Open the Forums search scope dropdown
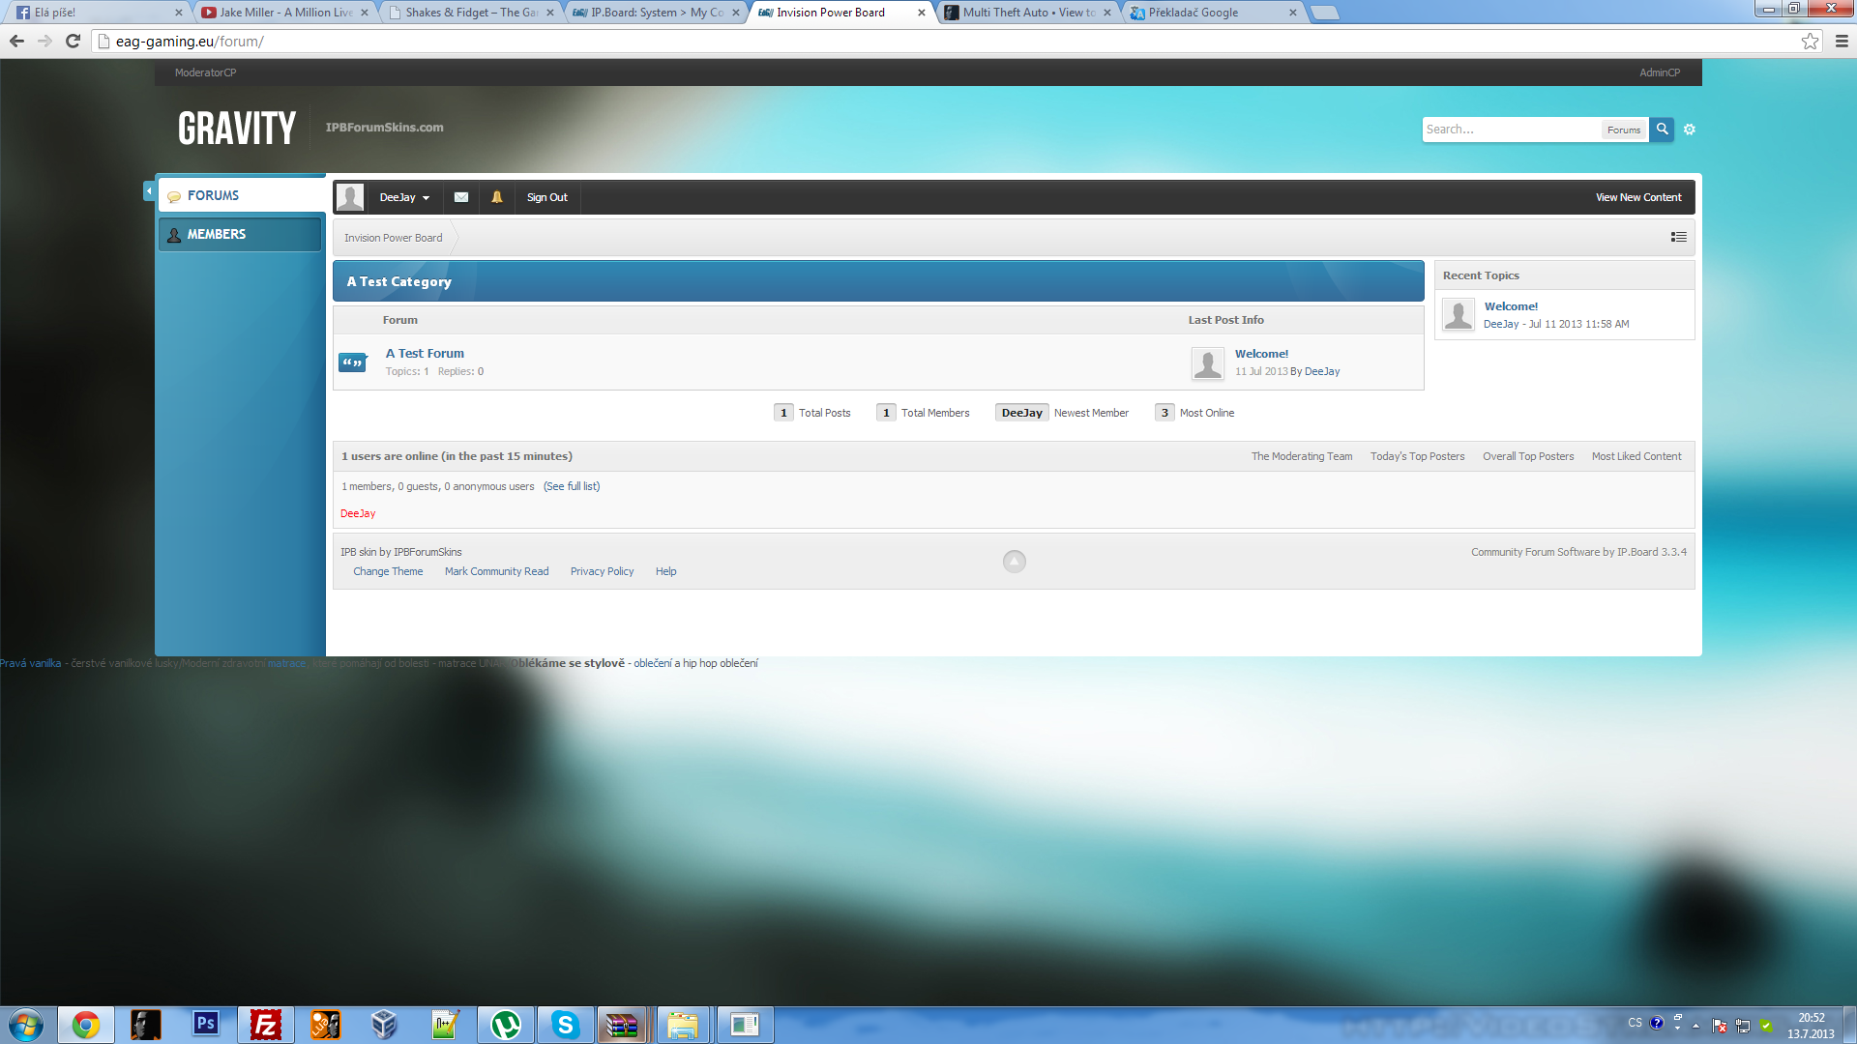The width and height of the screenshot is (1857, 1044). [x=1623, y=130]
